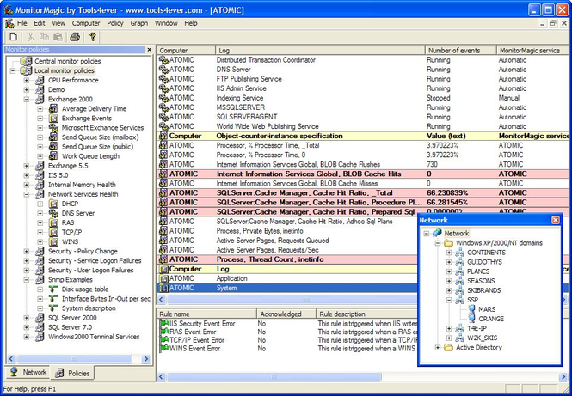Open the Computer menu
572x396 pixels.
coord(86,23)
